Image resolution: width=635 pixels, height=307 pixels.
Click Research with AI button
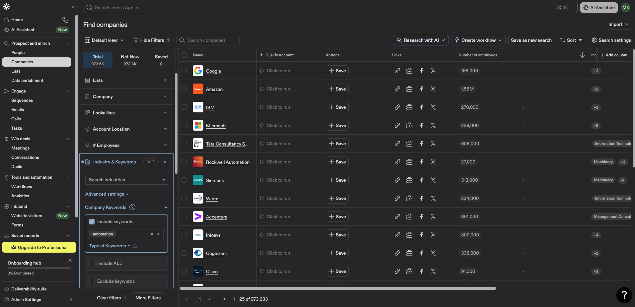[421, 40]
